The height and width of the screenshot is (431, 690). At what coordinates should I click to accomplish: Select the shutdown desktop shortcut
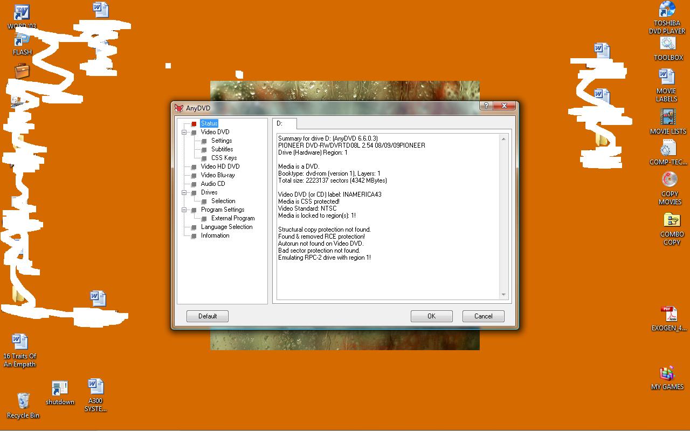click(60, 393)
